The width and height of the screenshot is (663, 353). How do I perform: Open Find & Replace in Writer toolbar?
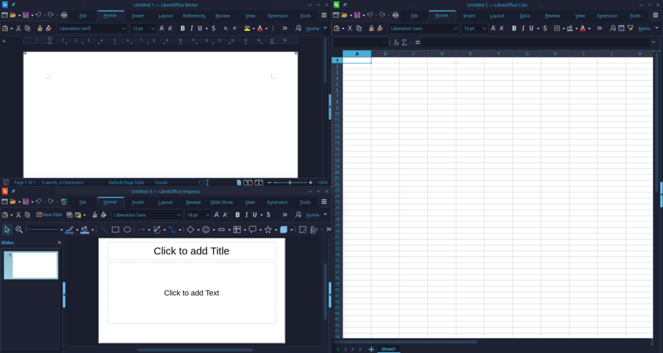click(298, 28)
